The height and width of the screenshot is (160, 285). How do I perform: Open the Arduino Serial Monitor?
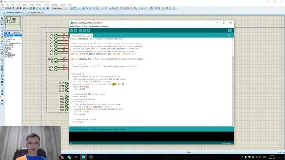click(x=230, y=31)
